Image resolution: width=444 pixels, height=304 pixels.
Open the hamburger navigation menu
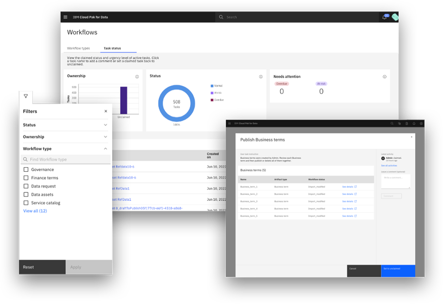(65, 17)
